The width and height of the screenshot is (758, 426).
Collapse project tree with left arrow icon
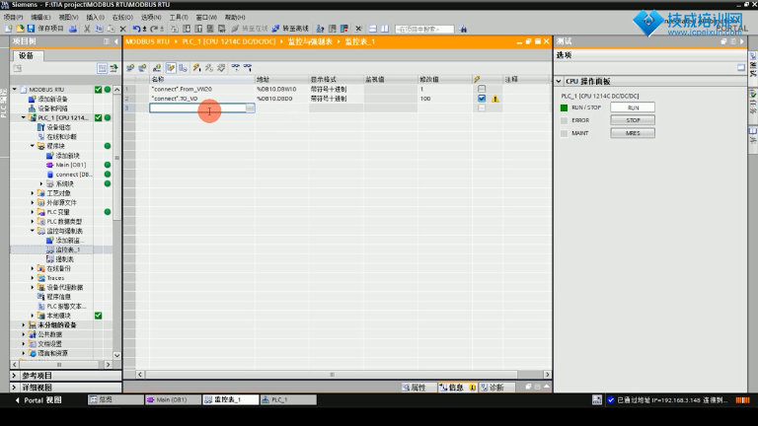116,41
